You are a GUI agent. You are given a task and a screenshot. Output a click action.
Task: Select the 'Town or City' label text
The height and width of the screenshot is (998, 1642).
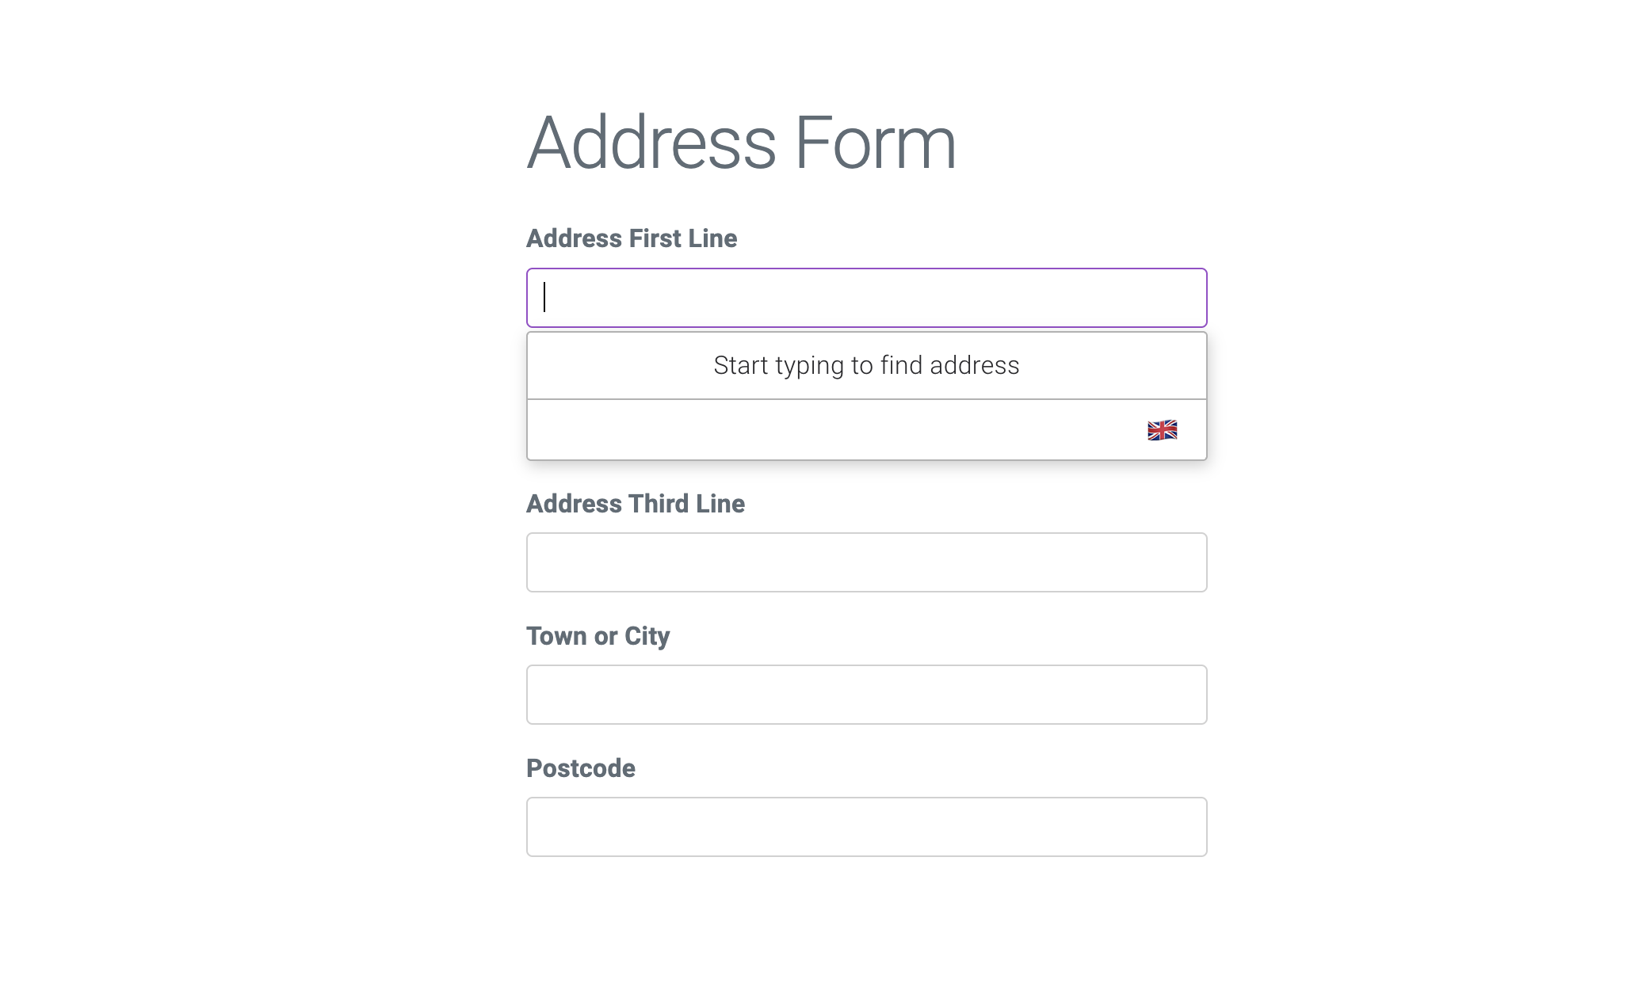click(598, 636)
